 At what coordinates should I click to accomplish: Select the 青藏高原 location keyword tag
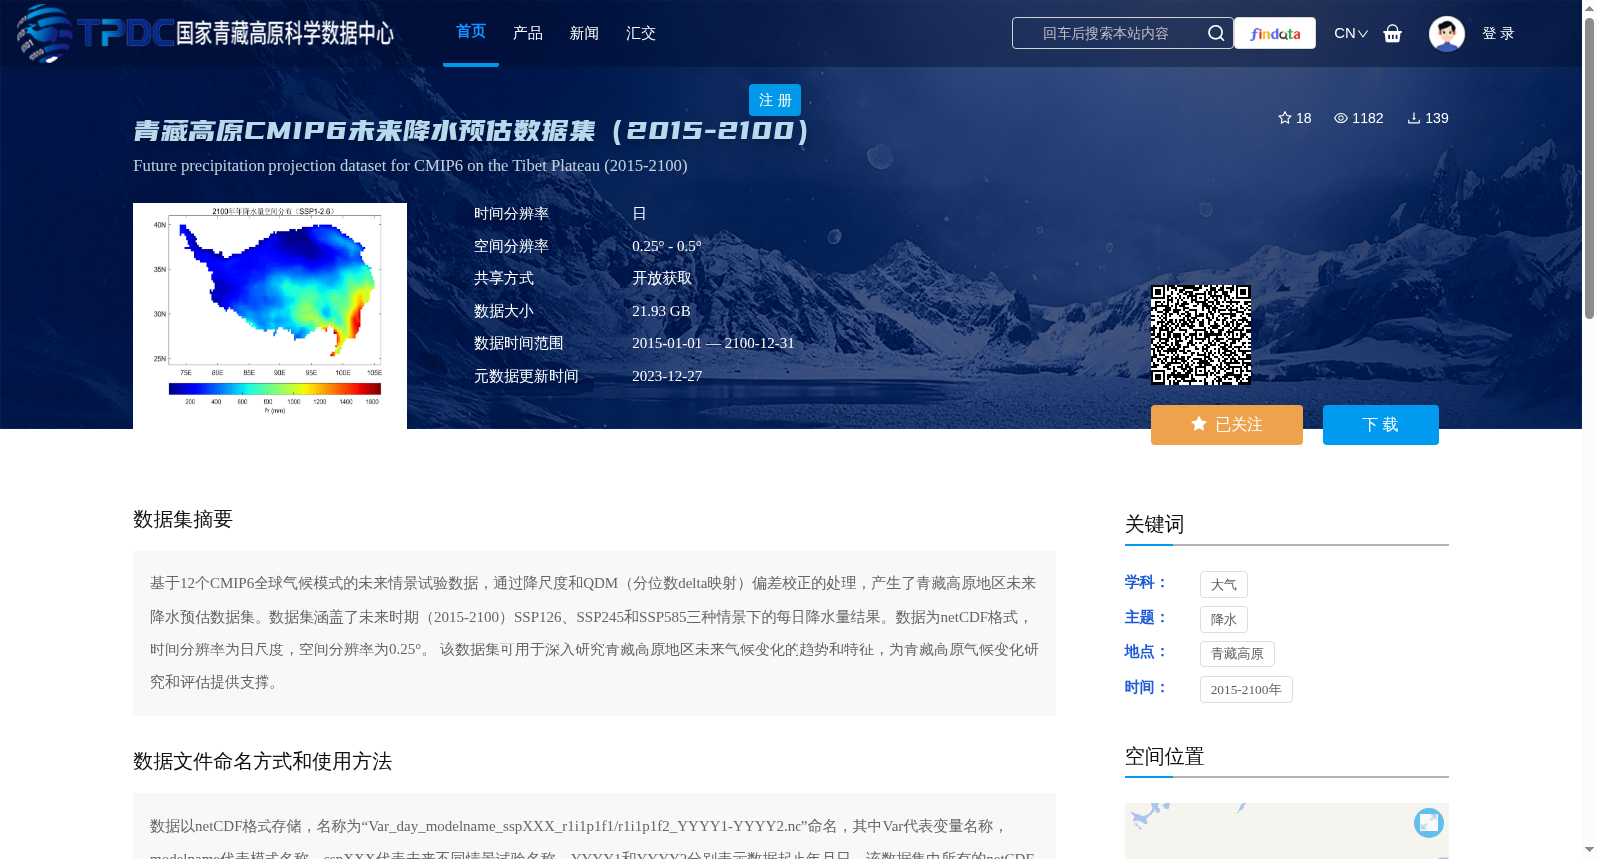pyautogui.click(x=1237, y=654)
